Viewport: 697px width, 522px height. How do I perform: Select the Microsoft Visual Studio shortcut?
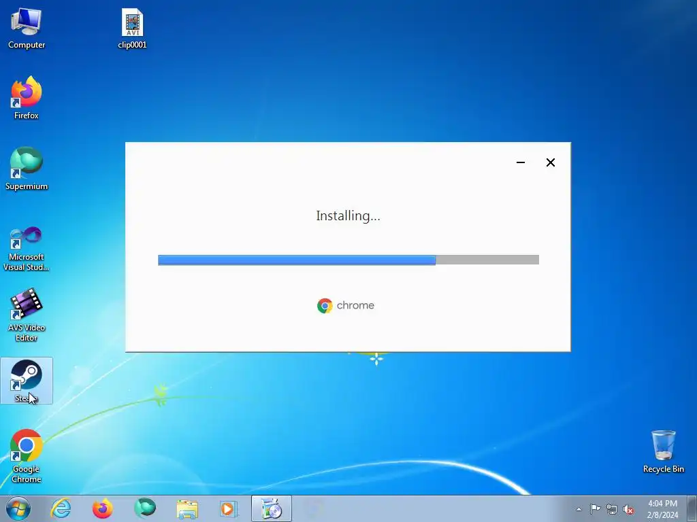(27, 249)
